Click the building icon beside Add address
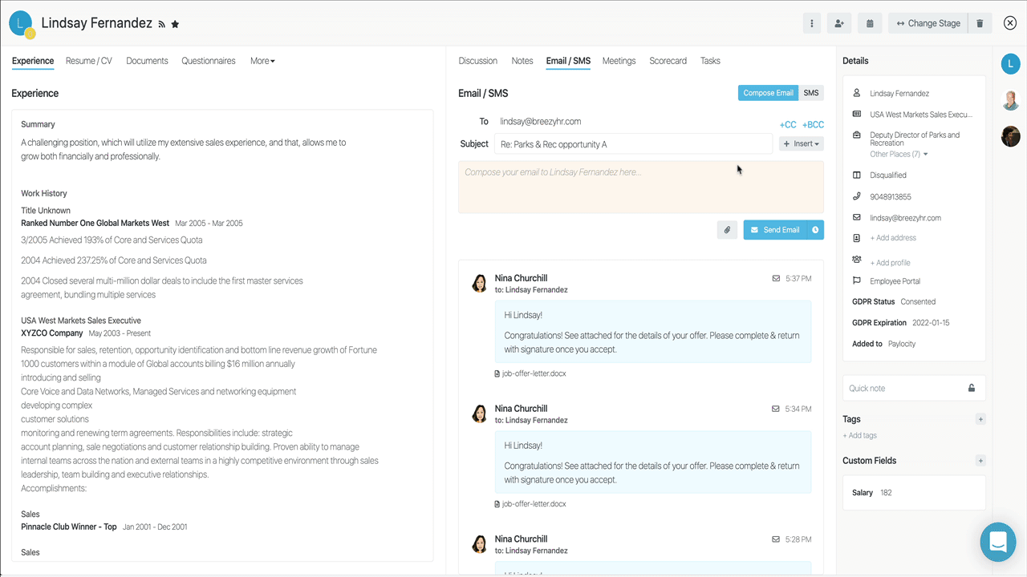1027x577 pixels. pyautogui.click(x=857, y=238)
